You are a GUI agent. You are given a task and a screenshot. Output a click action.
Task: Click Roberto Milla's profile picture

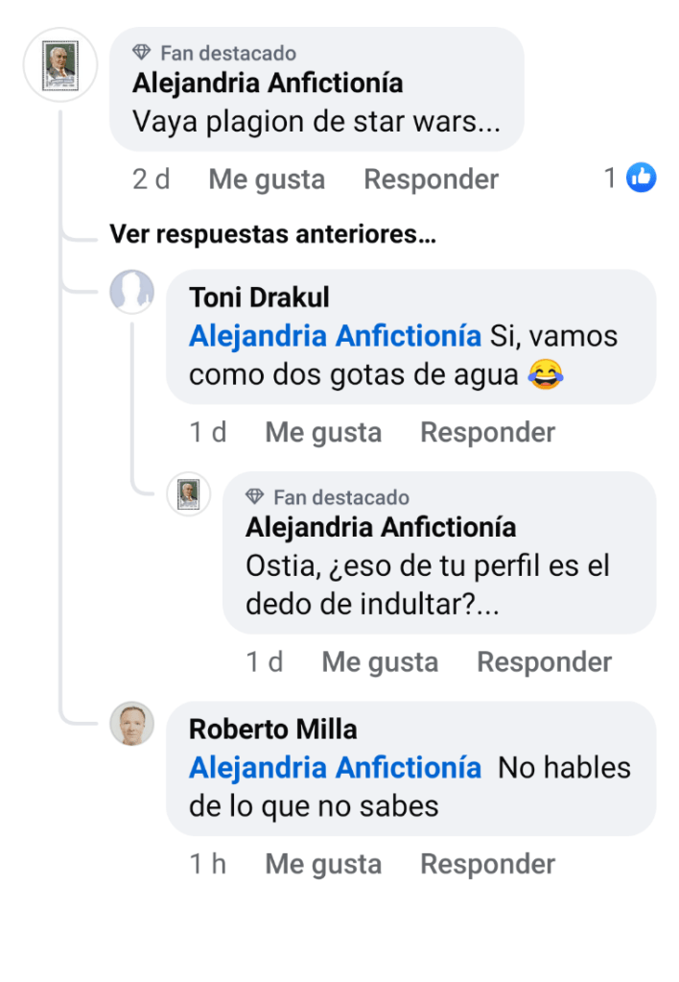132,724
